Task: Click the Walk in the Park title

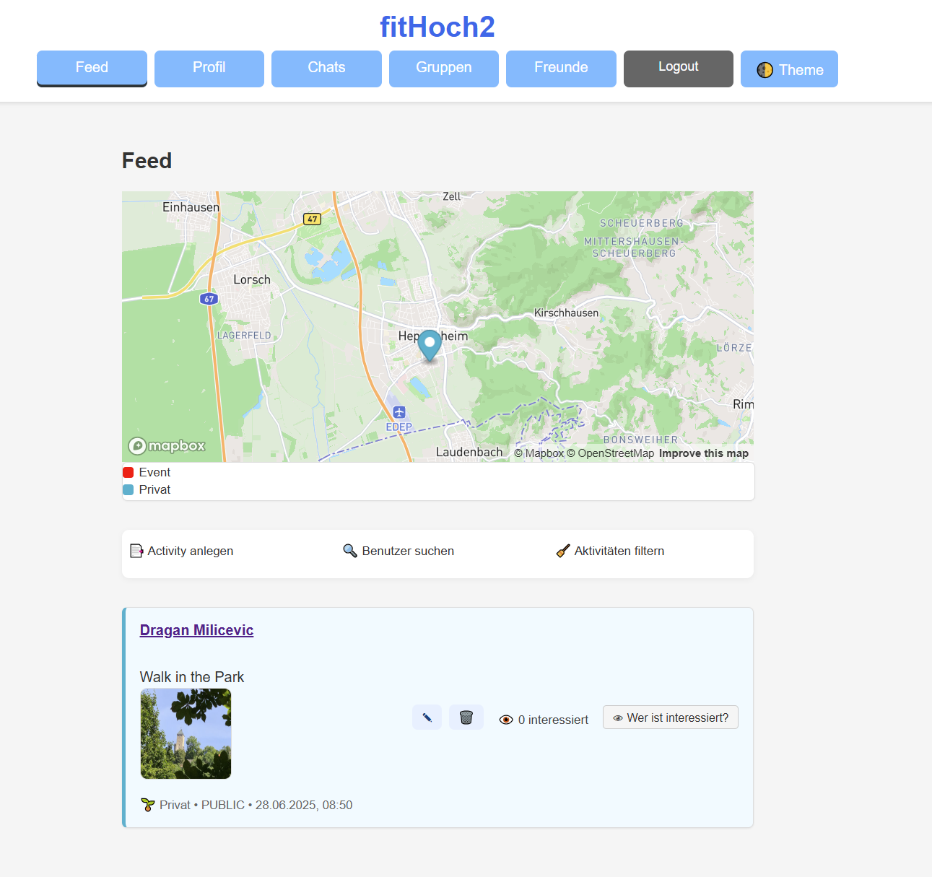Action: (192, 677)
